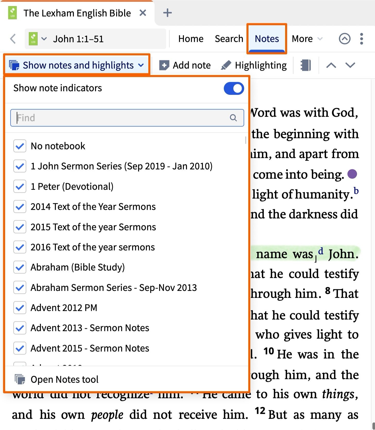This screenshot has height=430, width=375.
Task: Click the Find notebook field
Action: pyautogui.click(x=127, y=118)
